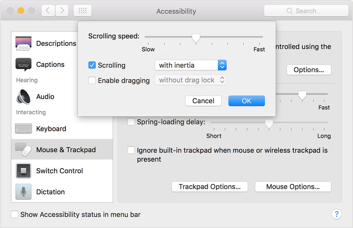
Task: Toggle Show Accessibility status in menu bar
Action: (15, 214)
